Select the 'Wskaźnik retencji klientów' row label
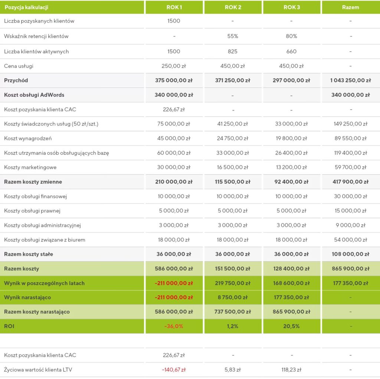The width and height of the screenshot is (380, 379). click(x=36, y=36)
